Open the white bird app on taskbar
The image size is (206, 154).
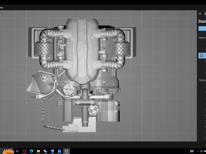coord(45,151)
